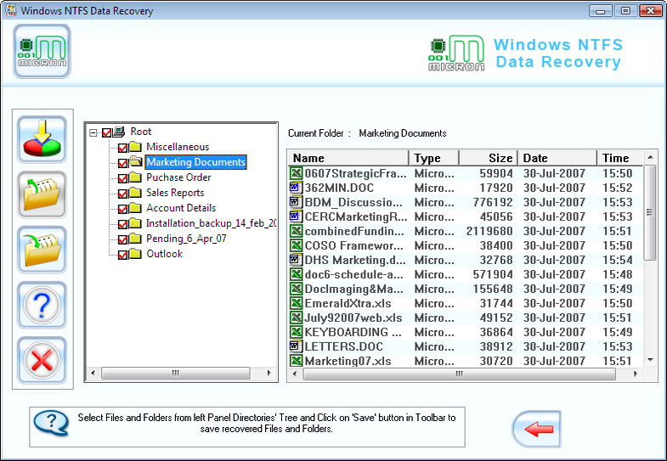Sort files by the Time column header
The width and height of the screenshot is (667, 461).
pyautogui.click(x=620, y=158)
